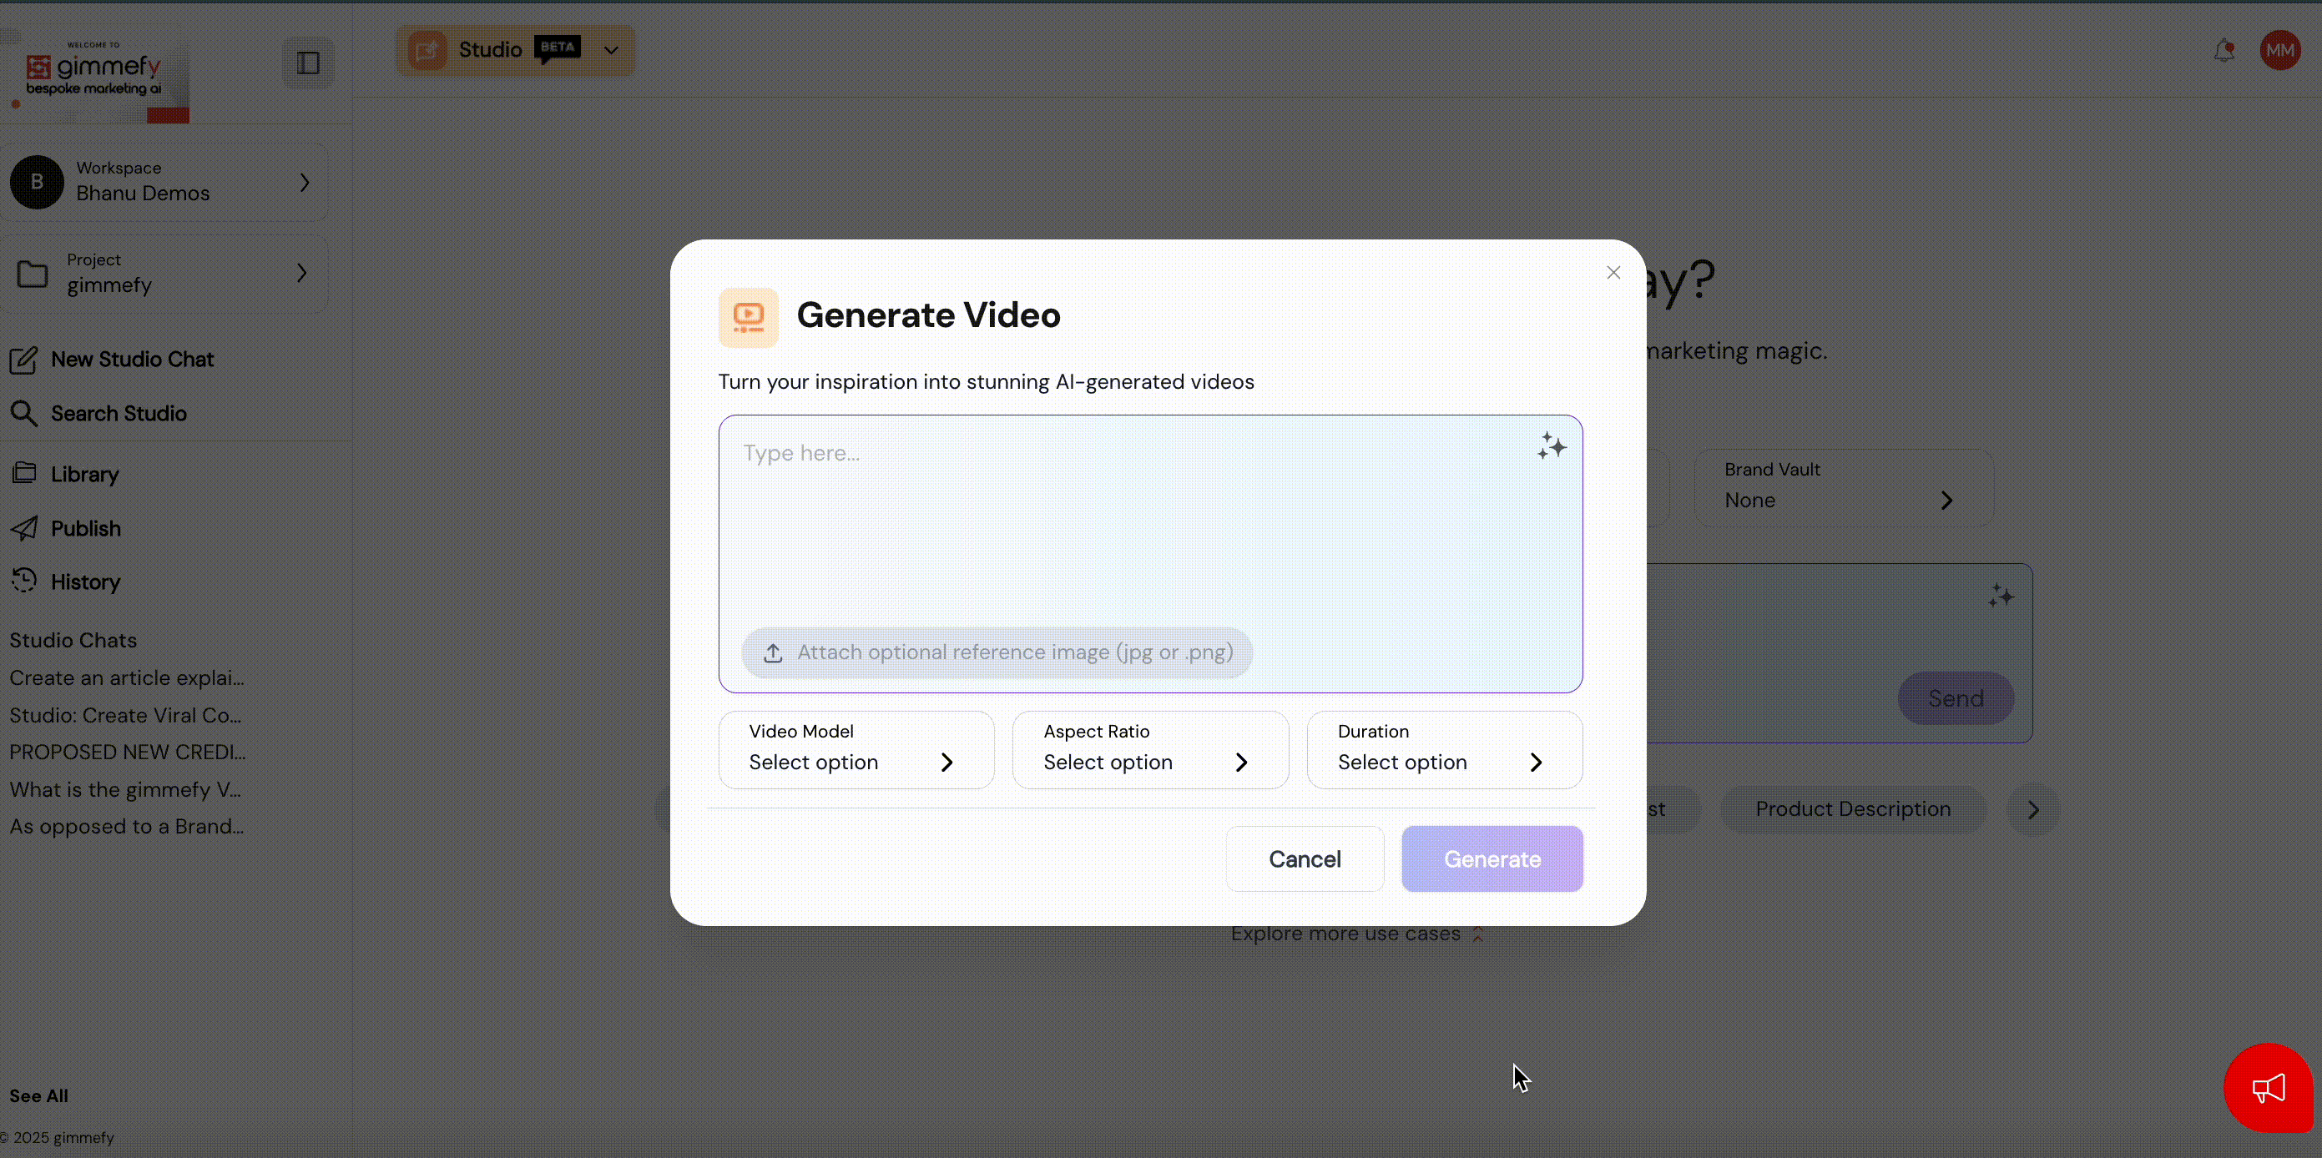Click the red megaphone feedback button
This screenshot has width=2322, height=1158.
(x=2268, y=1088)
